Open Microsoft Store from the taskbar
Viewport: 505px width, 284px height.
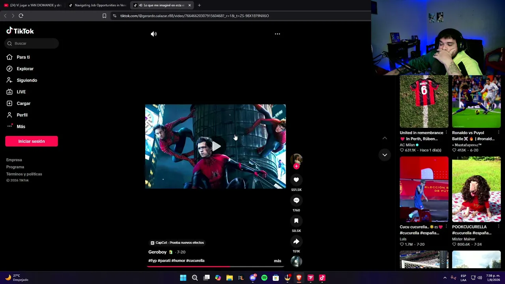point(276,278)
